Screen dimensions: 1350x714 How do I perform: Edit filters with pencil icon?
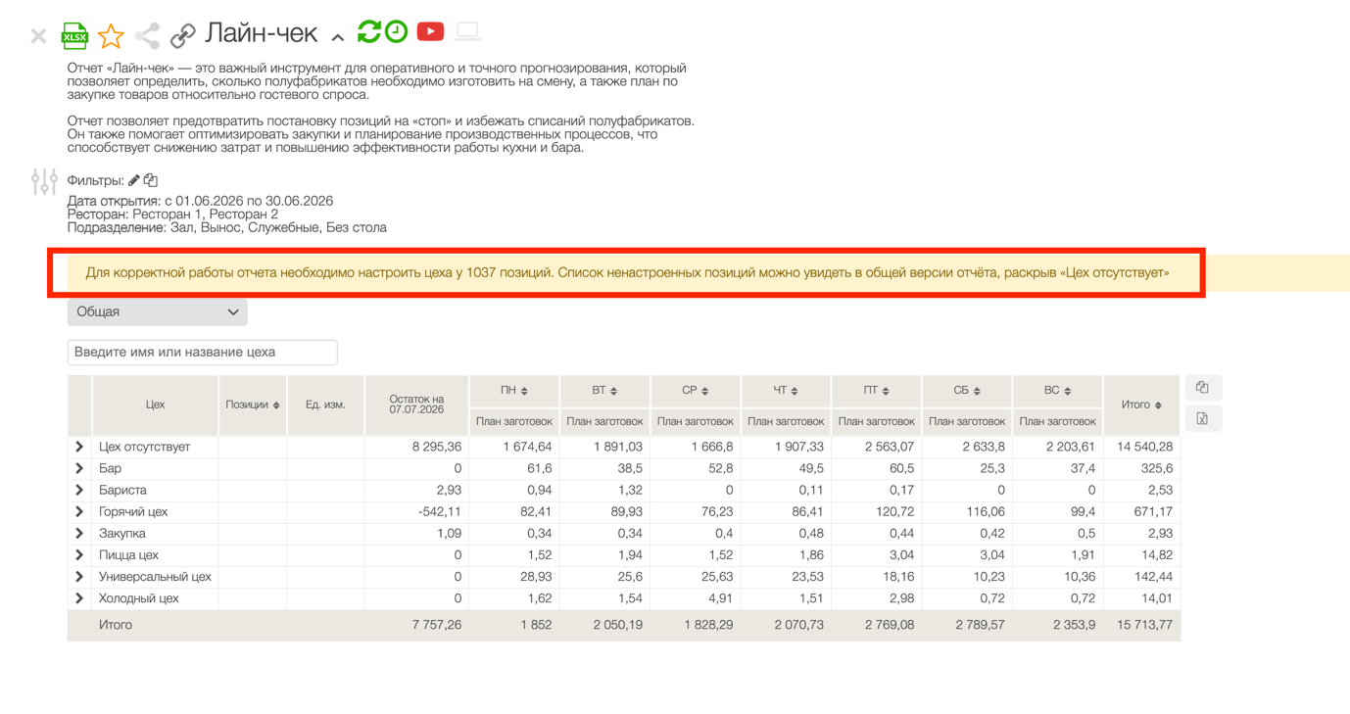coord(134,180)
